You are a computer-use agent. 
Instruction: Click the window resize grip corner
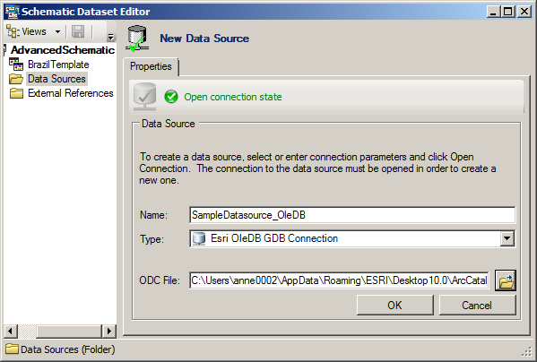pos(526,351)
